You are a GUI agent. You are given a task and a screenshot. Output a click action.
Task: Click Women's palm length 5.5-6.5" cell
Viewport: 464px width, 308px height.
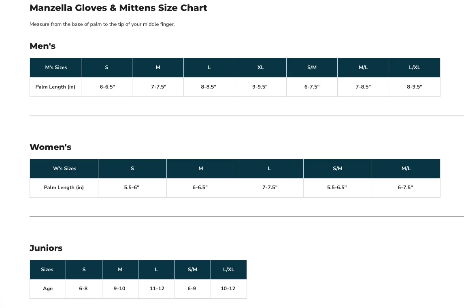[337, 188]
